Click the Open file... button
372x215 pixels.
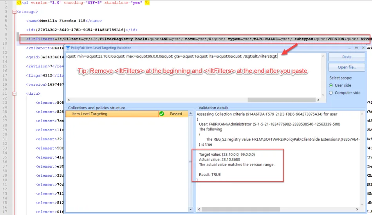click(x=347, y=67)
